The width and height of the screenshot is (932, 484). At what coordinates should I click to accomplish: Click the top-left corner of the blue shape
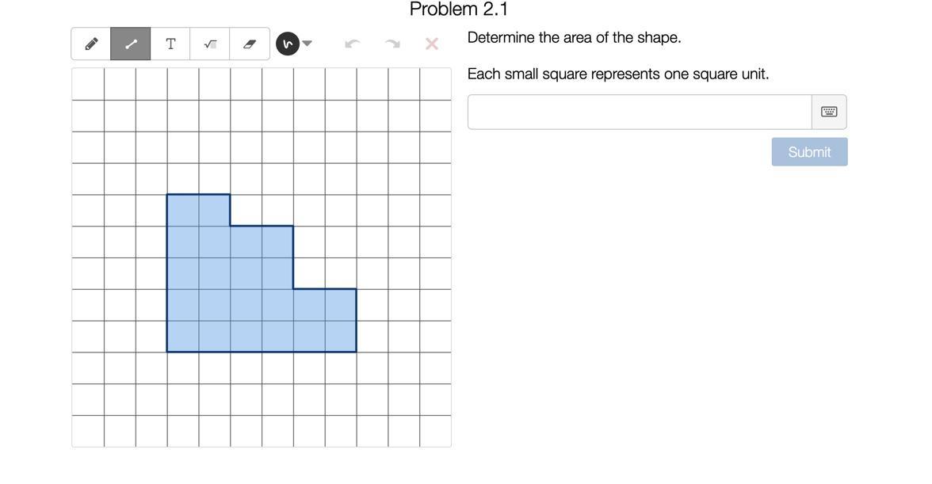(167, 195)
